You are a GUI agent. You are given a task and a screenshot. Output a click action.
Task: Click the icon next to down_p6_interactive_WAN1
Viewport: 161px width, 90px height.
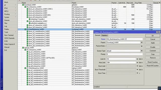pos(27,21)
